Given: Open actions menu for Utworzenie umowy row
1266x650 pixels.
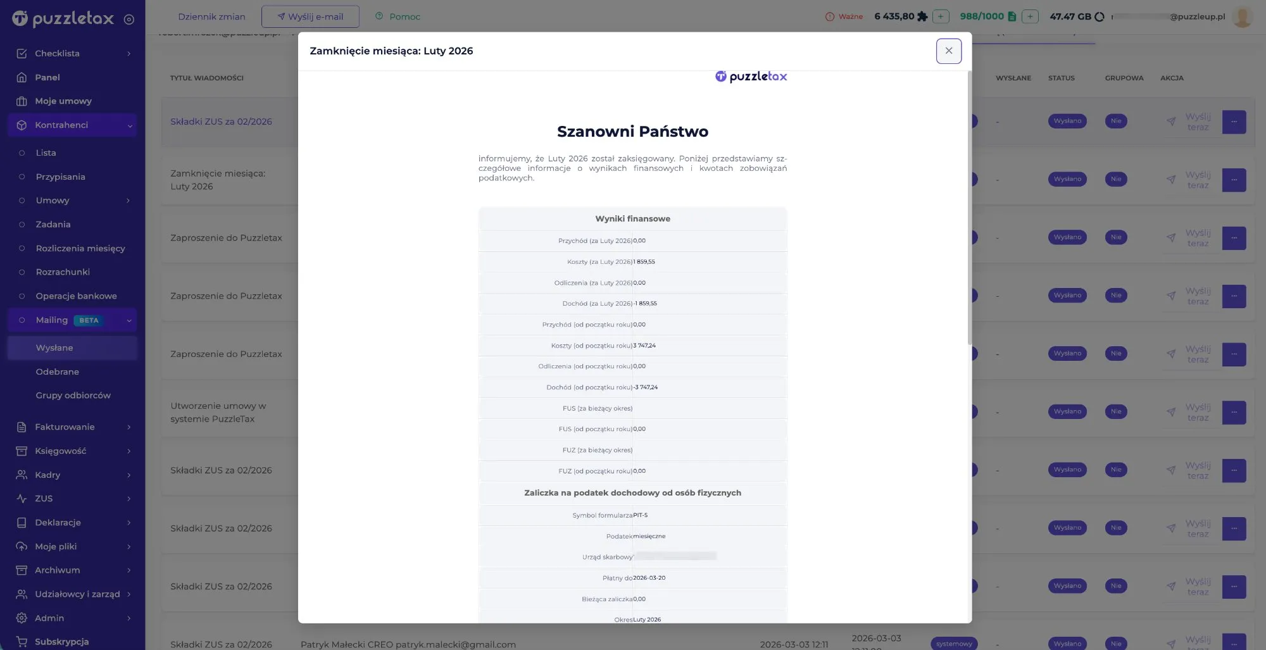Looking at the screenshot, I should 1234,412.
